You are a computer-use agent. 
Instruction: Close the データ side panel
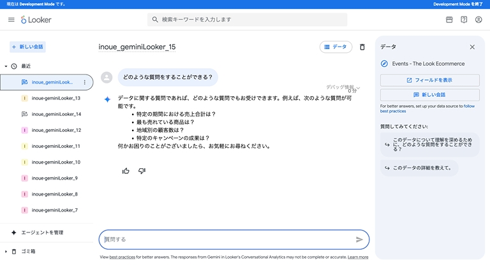coord(472,47)
